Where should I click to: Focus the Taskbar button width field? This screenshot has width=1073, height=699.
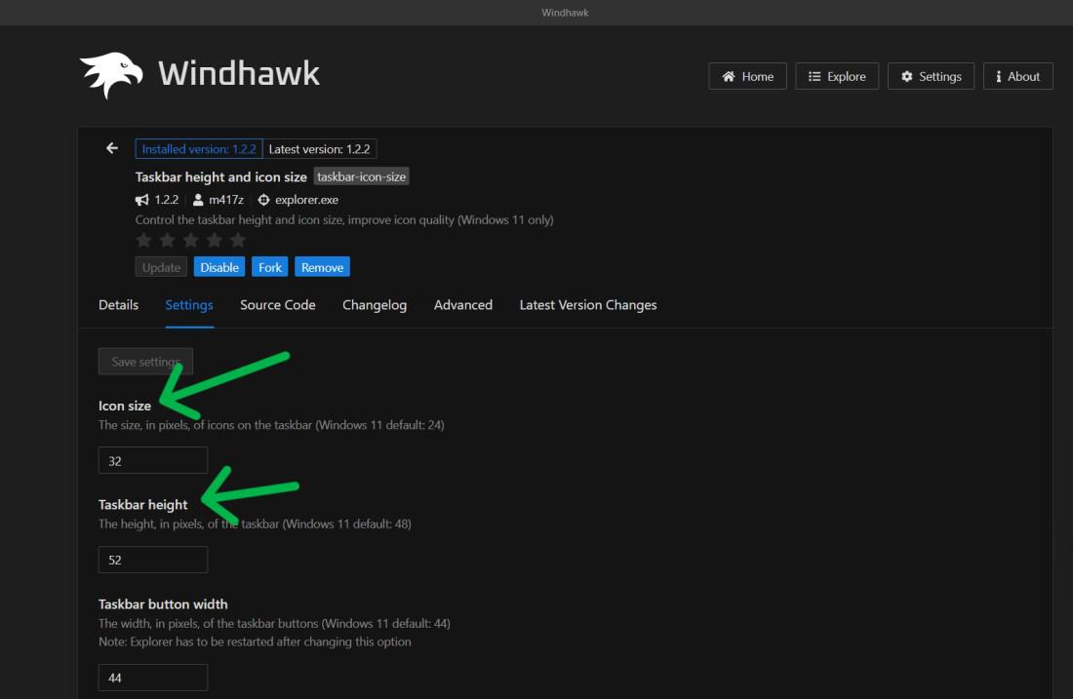click(152, 678)
